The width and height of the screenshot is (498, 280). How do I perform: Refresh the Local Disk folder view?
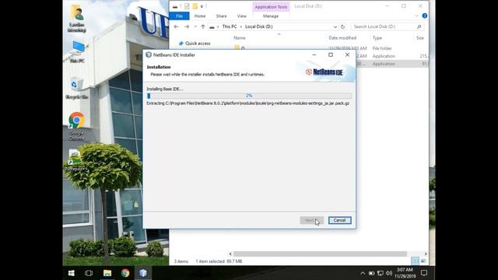click(x=342, y=27)
